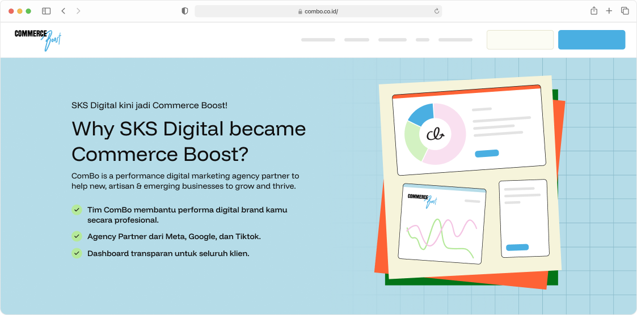This screenshot has width=637, height=315.
Task: Click the donut chart center logo
Action: click(435, 135)
